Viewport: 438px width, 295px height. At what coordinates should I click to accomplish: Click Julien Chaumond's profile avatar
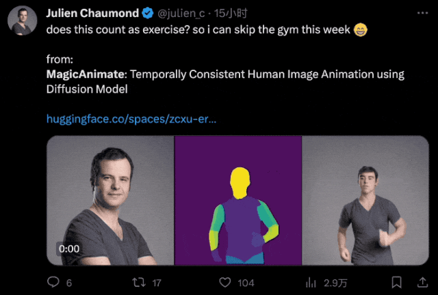point(22,20)
